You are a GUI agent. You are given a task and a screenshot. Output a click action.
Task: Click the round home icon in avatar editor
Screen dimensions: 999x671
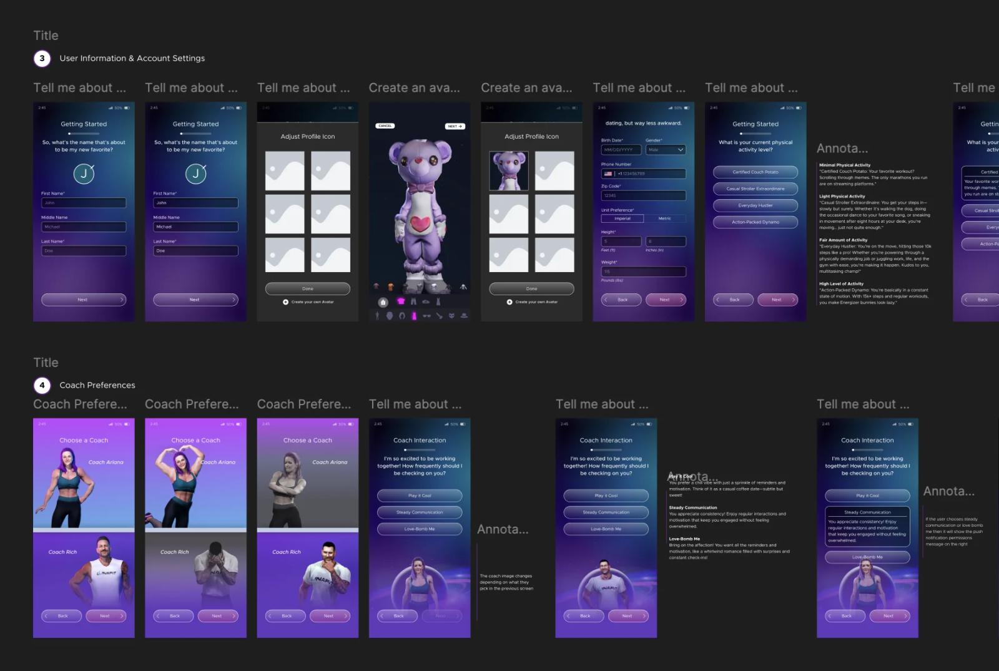click(x=383, y=302)
